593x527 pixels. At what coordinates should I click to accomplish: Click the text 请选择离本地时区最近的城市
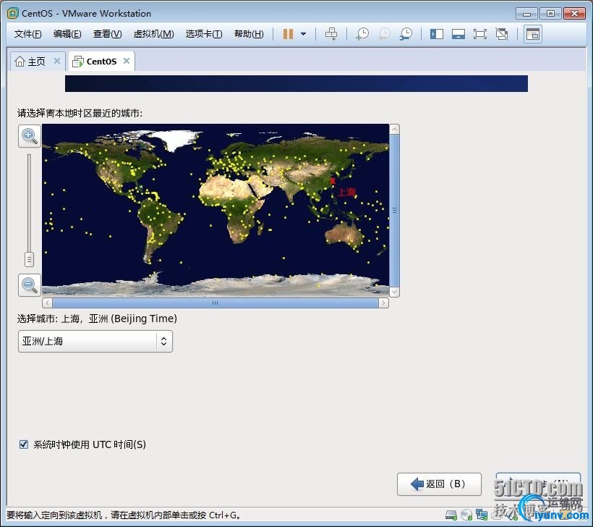(x=80, y=113)
